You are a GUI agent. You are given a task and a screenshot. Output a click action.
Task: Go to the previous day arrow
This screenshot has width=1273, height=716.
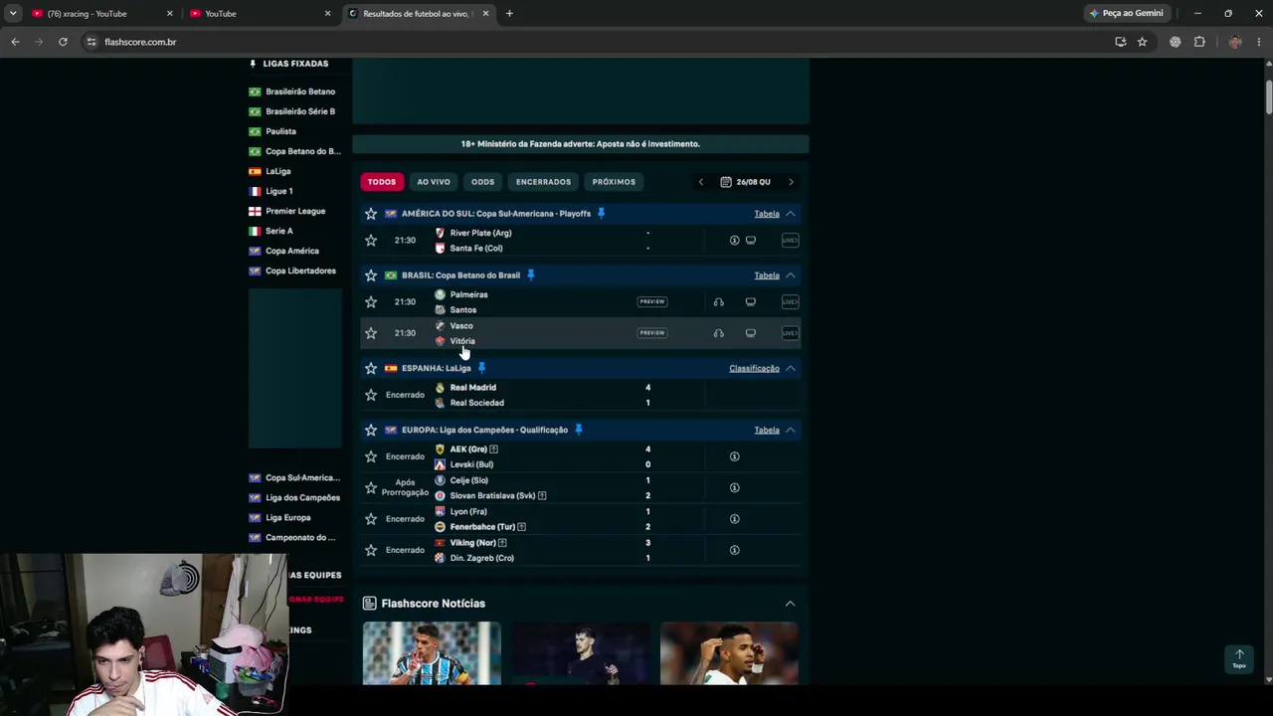point(701,182)
